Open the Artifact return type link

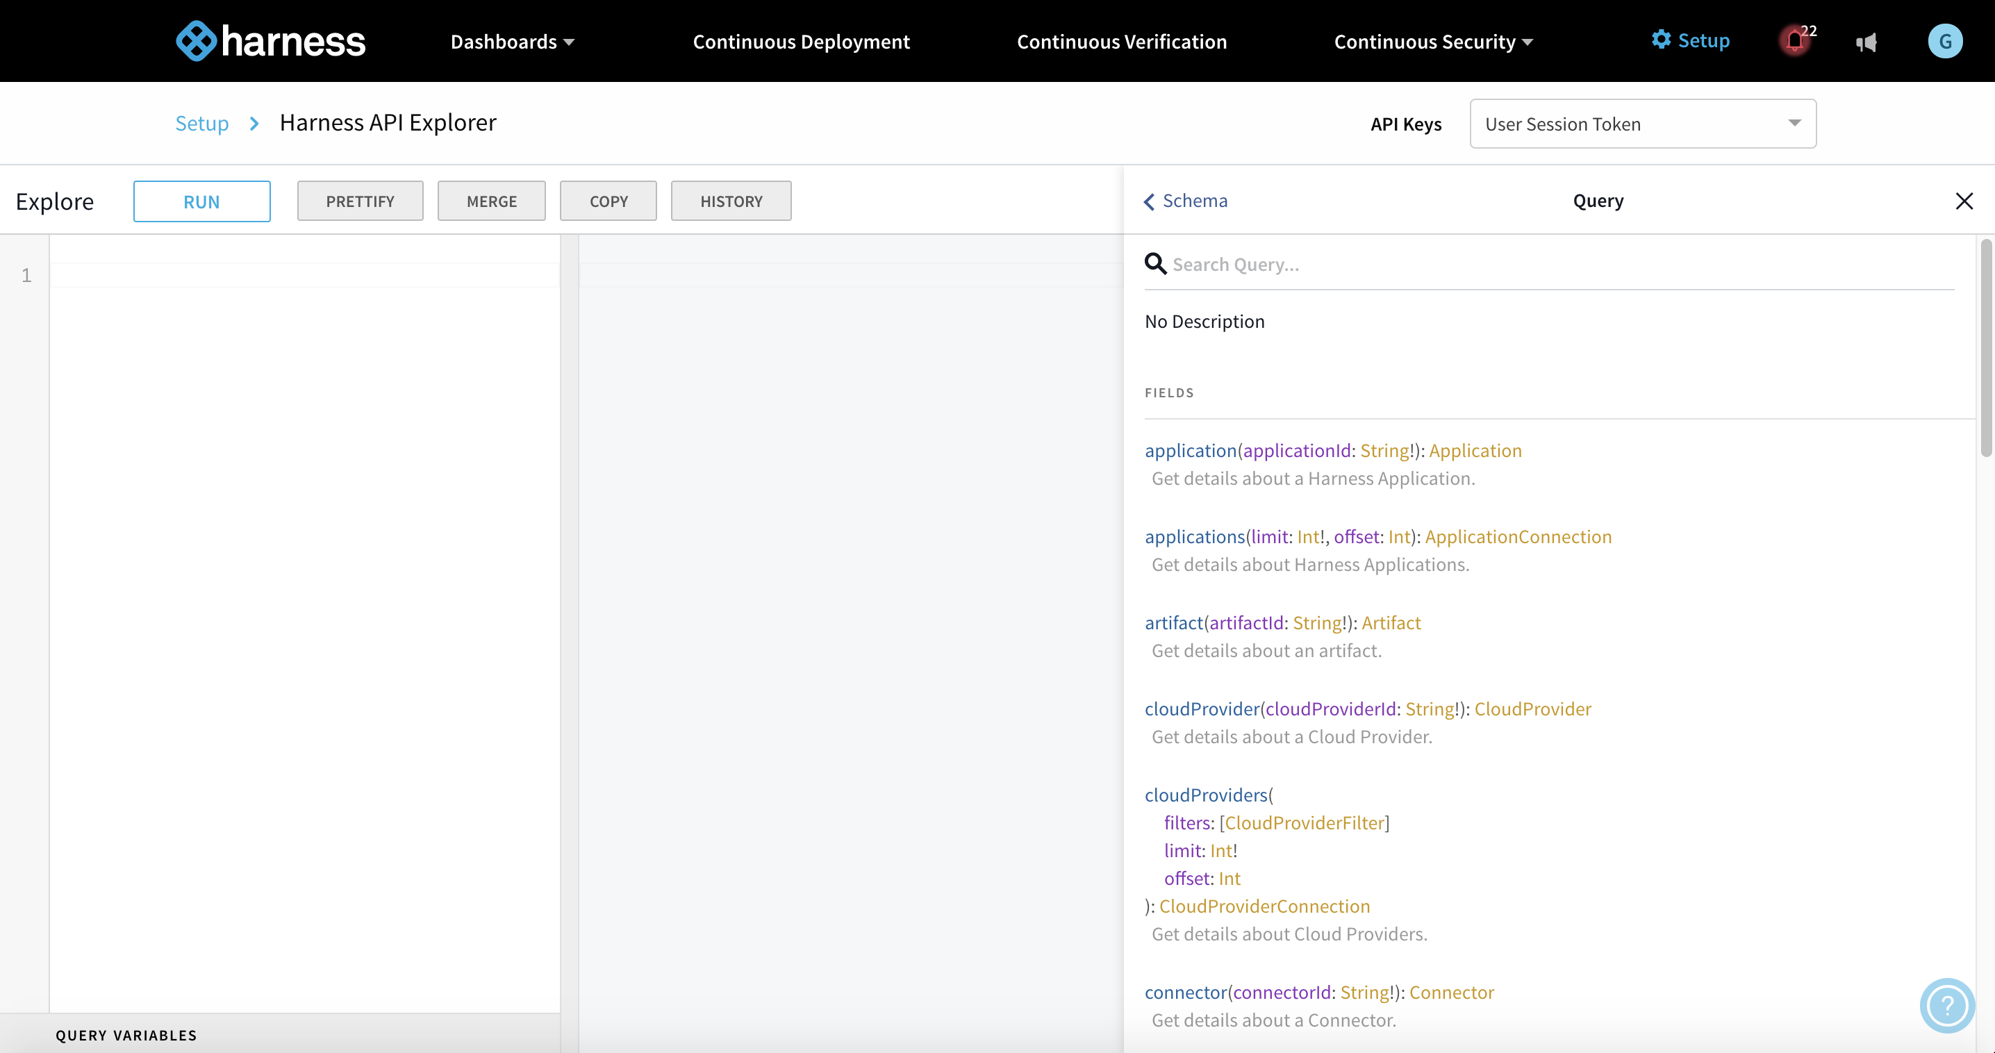coord(1390,622)
